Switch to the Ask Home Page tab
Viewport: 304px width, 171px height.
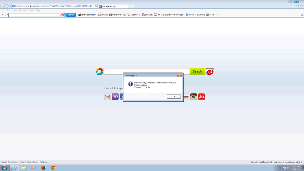click(112, 6)
